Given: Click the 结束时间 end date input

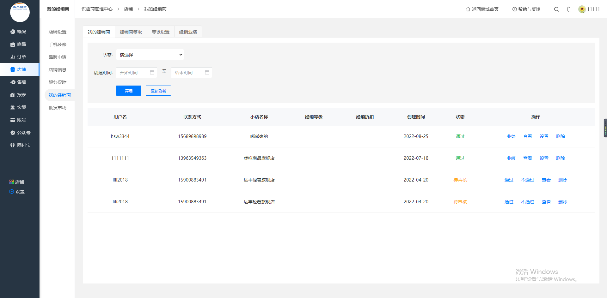Looking at the screenshot, I should pyautogui.click(x=192, y=73).
